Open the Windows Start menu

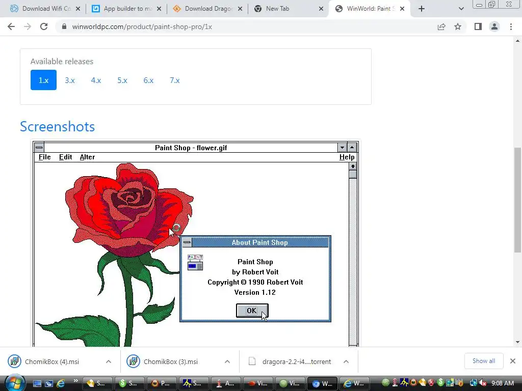14,383
